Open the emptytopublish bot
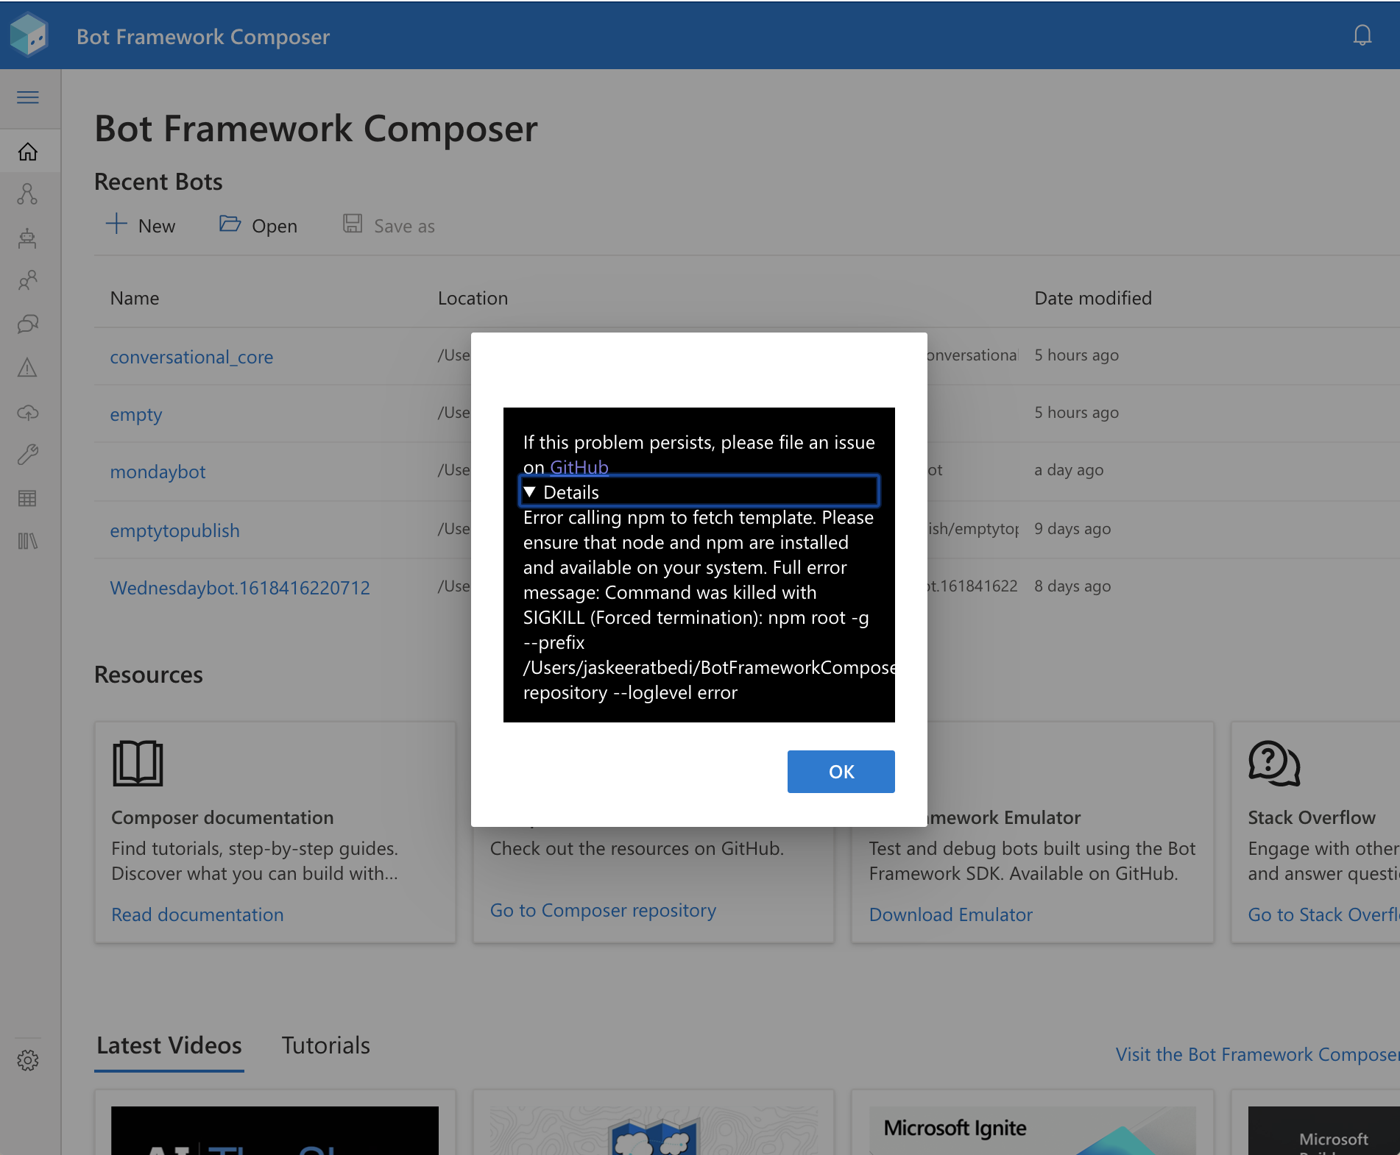The image size is (1400, 1155). click(x=174, y=530)
